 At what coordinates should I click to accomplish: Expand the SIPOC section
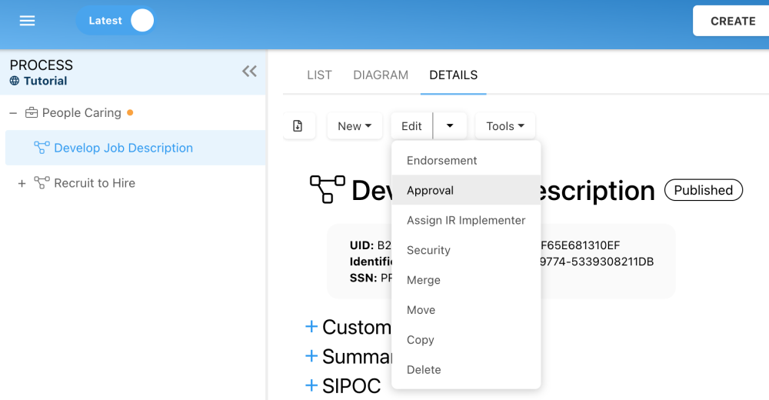[x=311, y=385]
